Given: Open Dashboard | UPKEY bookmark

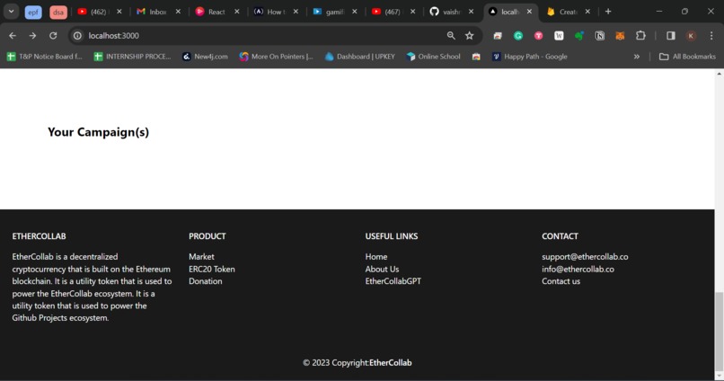Looking at the screenshot, I should coord(359,57).
